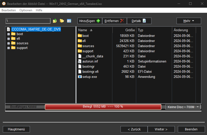
Task: Click the Entfernen button
Action: click(x=114, y=21)
